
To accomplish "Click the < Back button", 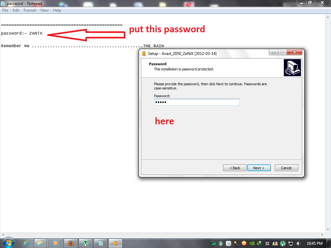I will point(235,168).
